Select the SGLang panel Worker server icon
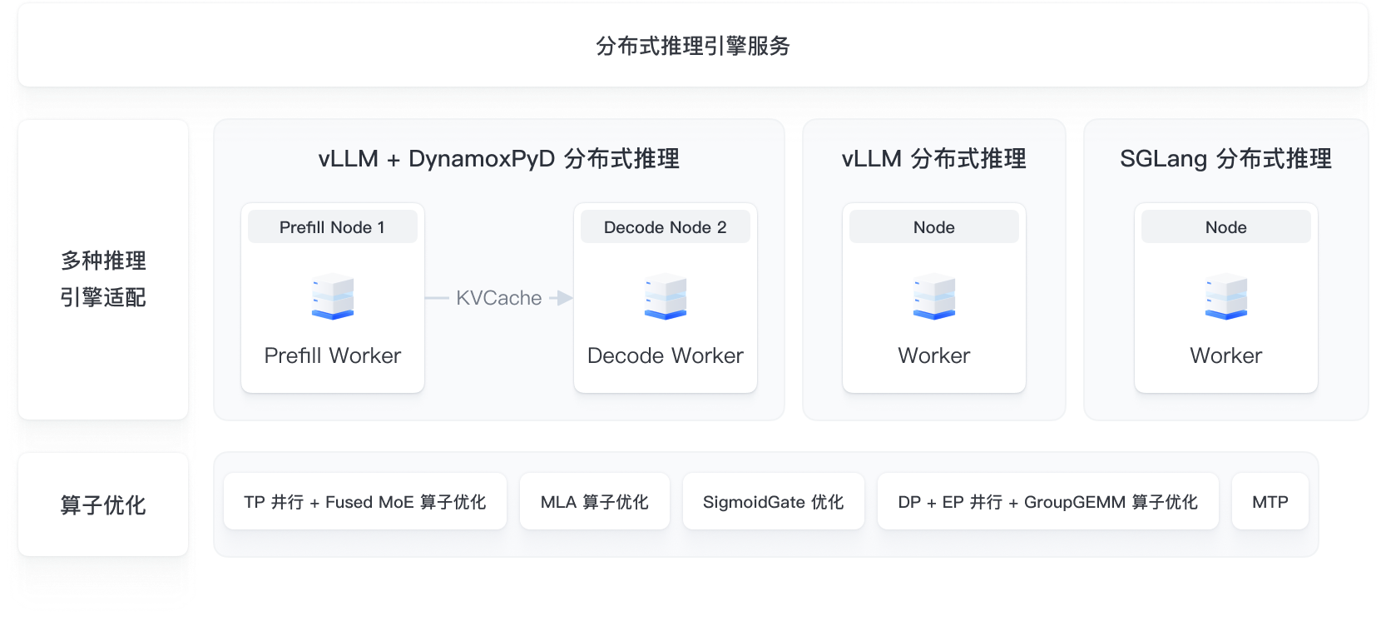1386x621 pixels. point(1226,297)
